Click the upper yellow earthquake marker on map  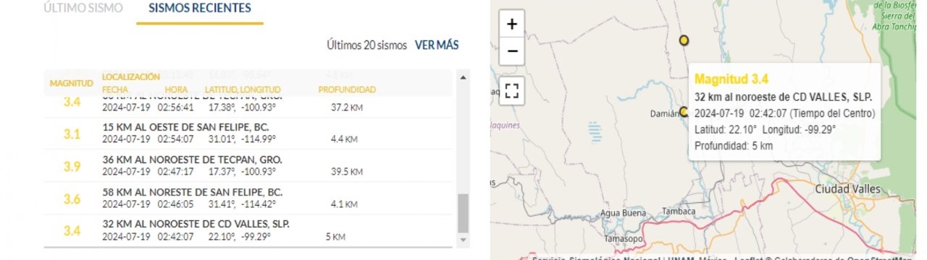click(684, 40)
